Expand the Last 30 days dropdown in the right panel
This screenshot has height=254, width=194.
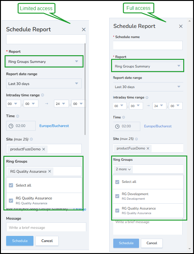tap(148, 87)
